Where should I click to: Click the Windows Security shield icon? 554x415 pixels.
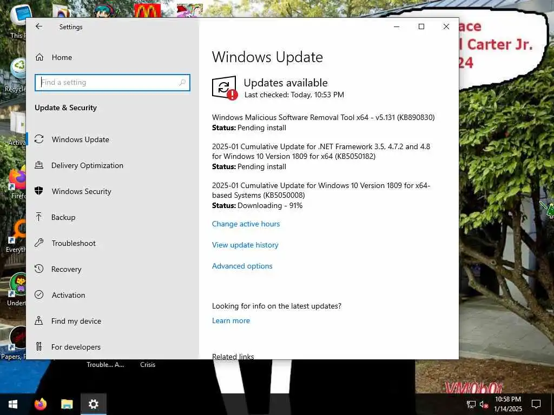click(x=39, y=191)
